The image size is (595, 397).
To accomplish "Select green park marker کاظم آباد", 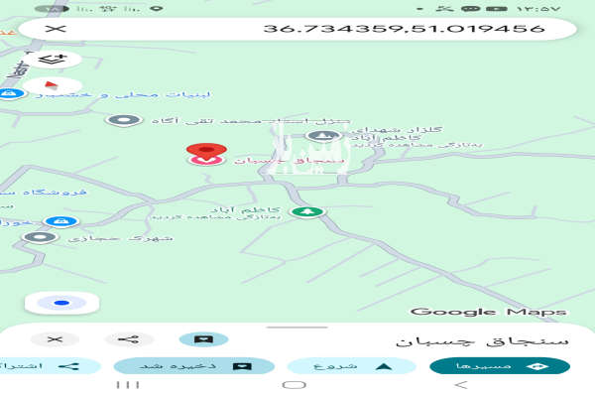I will click(307, 211).
